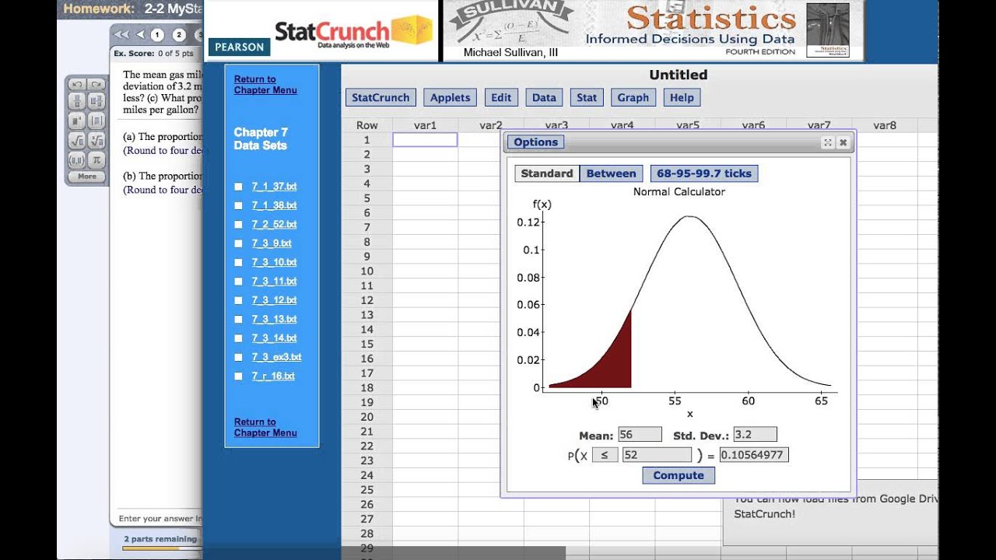Check the 7_2_52.txt data set box
This screenshot has width=996, height=560.
(239, 225)
